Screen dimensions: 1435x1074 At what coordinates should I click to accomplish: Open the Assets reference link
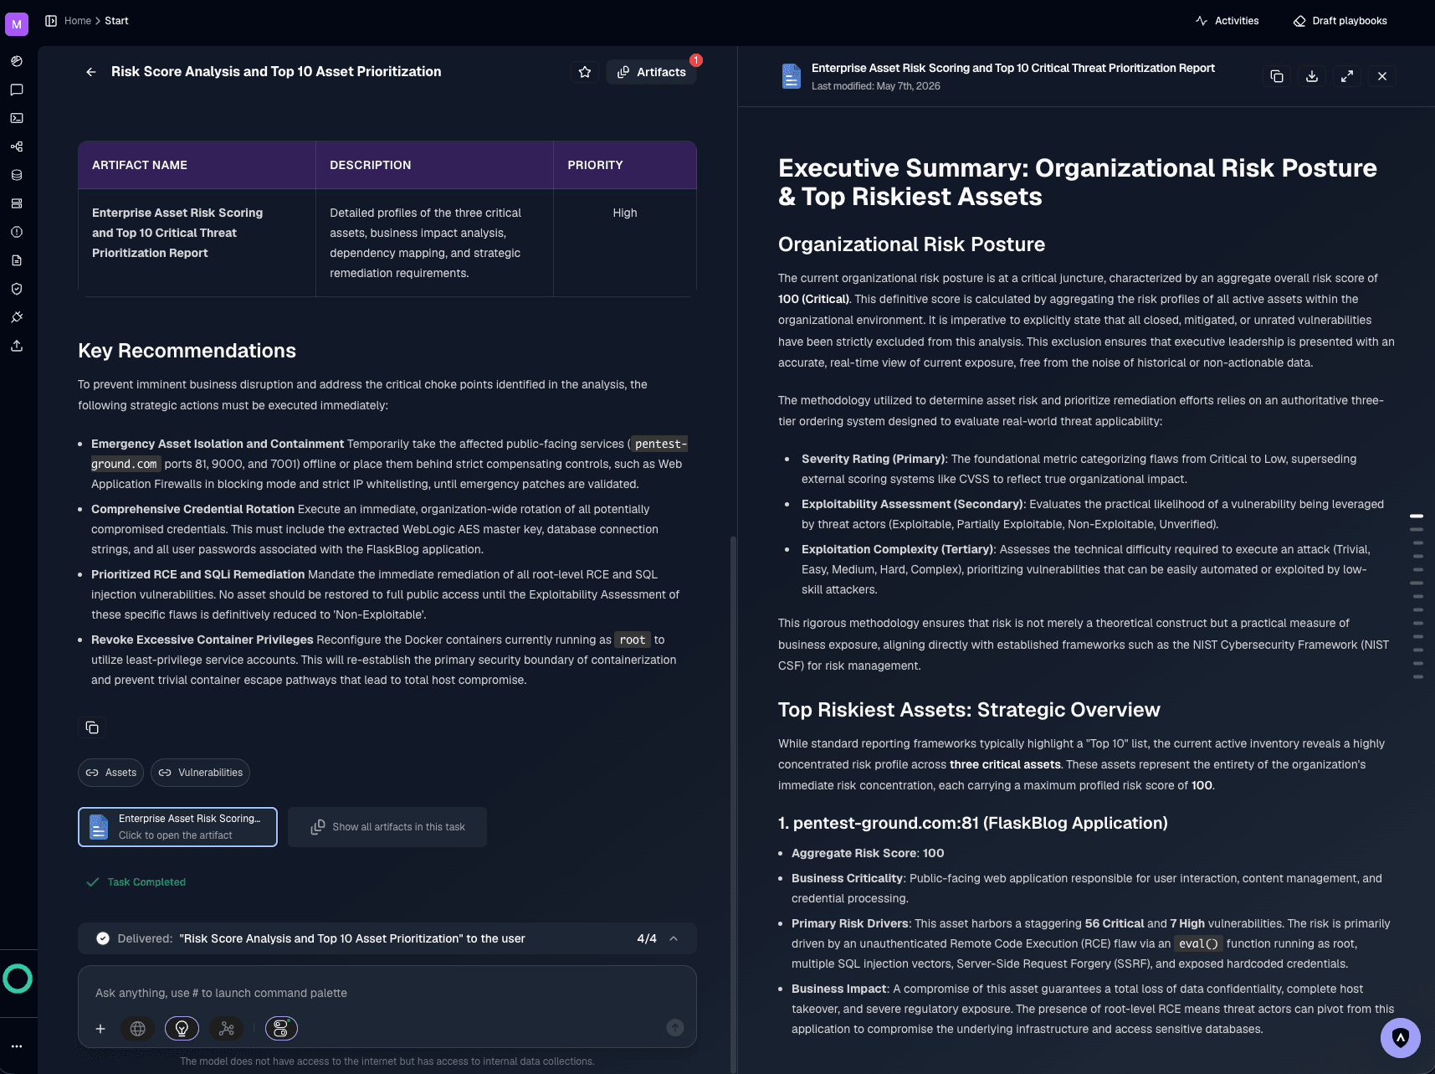point(110,773)
